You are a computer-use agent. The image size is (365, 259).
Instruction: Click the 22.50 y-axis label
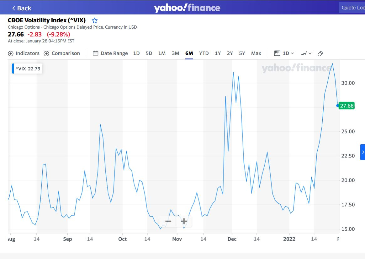click(348, 156)
